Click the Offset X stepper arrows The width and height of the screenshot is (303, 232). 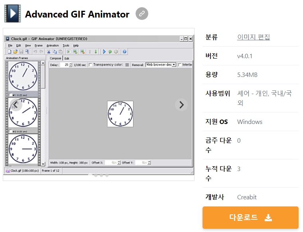(119, 163)
